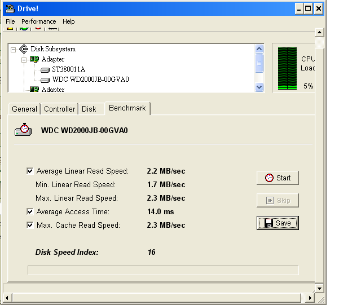The image size is (361, 305).
Task: Start the benchmark with Start button
Action: click(278, 178)
